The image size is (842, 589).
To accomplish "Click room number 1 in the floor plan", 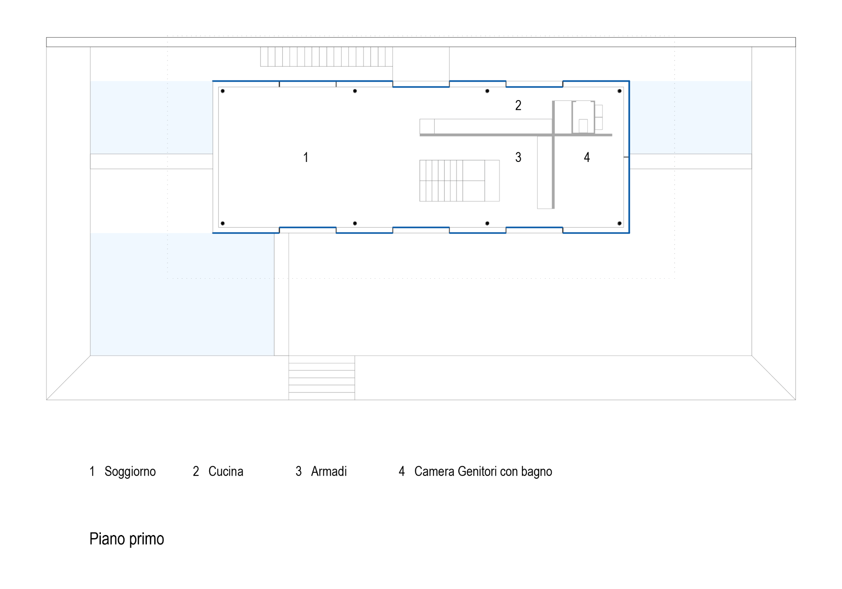I will 306,157.
